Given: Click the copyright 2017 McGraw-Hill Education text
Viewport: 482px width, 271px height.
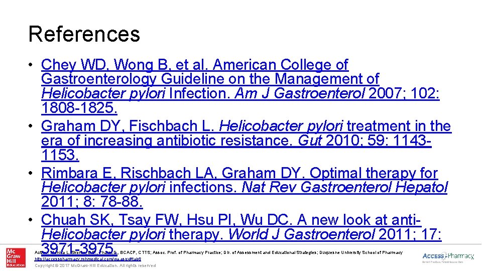Looking at the screenshot, I should [x=95, y=265].
